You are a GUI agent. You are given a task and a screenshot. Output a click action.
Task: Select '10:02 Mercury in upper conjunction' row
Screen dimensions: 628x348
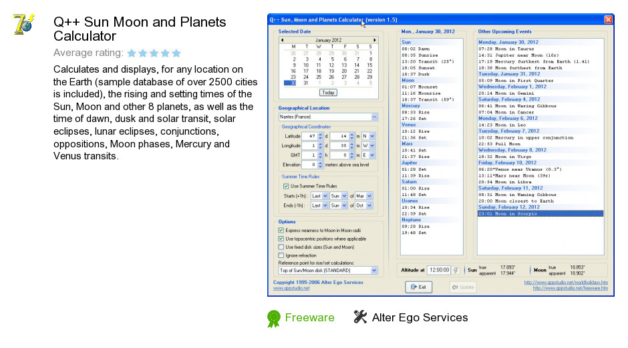pyautogui.click(x=526, y=137)
